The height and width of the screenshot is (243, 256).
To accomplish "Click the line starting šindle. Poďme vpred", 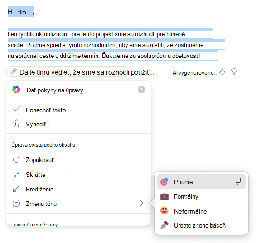I will 106,45.
